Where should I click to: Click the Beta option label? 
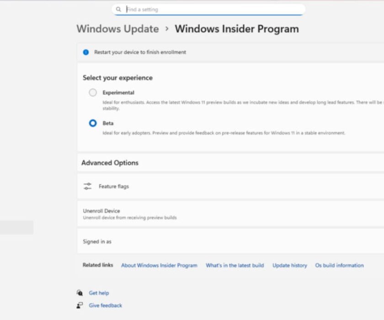(x=108, y=123)
